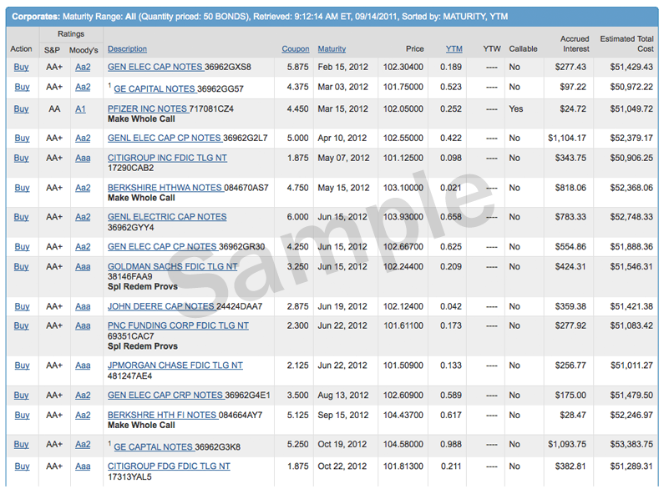
Task: Open BERKSHIRE HTHWA NOTES description link
Action: point(165,188)
